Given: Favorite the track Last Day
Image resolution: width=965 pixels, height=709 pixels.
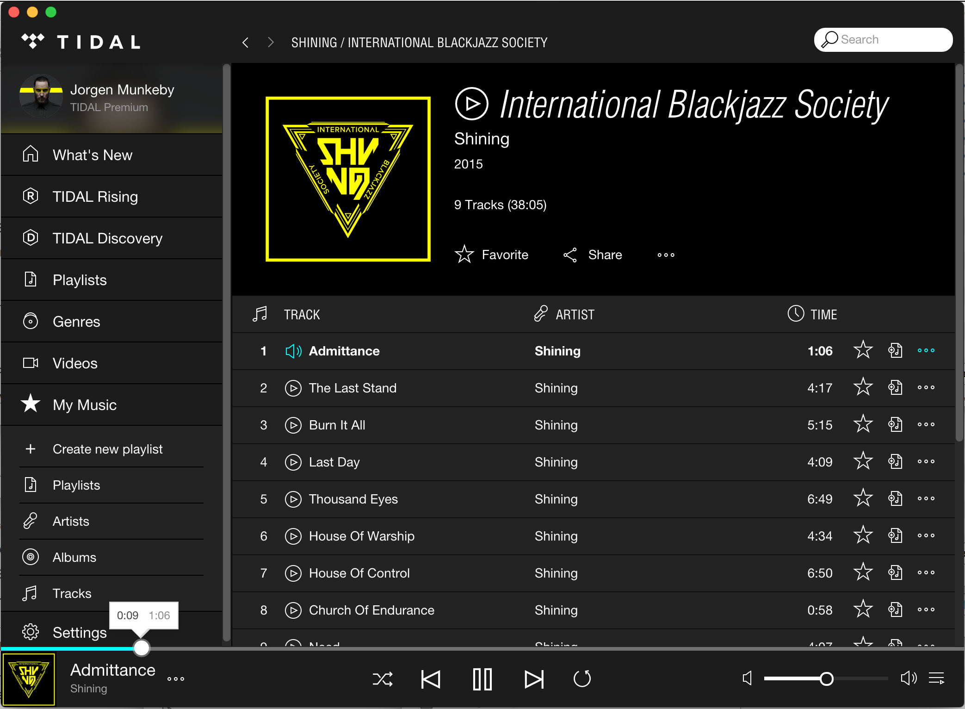Looking at the screenshot, I should pos(863,461).
